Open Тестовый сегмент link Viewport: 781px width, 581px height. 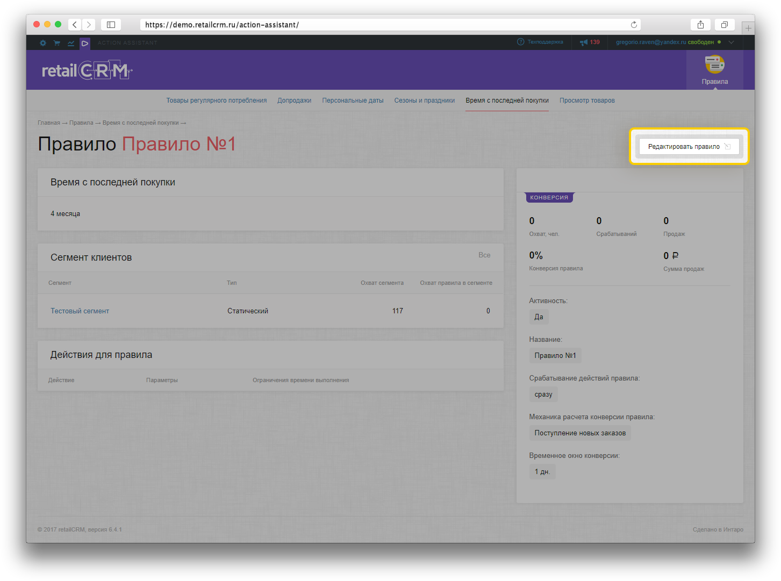80,311
